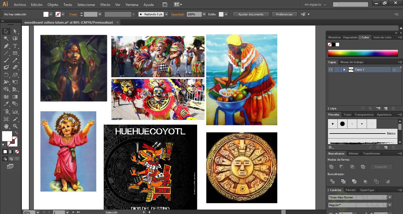
Task: Select the Rectangle tool
Action: pos(15,53)
